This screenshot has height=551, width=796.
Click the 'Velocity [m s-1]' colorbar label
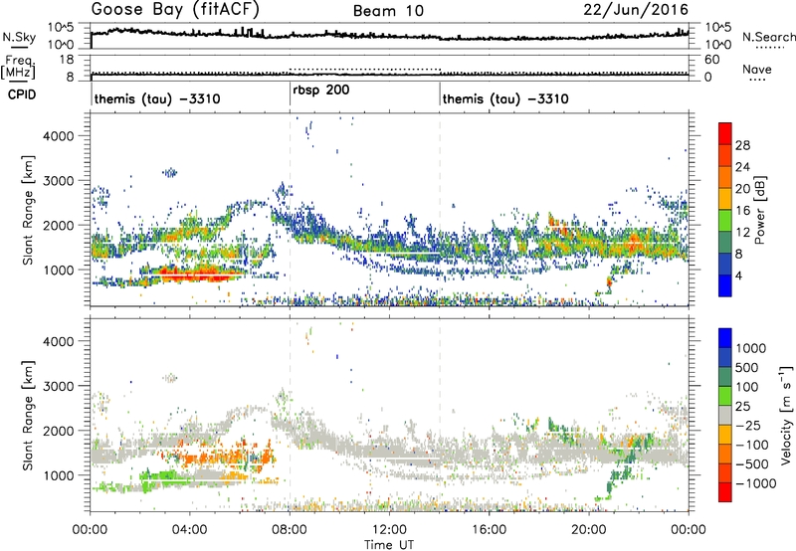[786, 415]
